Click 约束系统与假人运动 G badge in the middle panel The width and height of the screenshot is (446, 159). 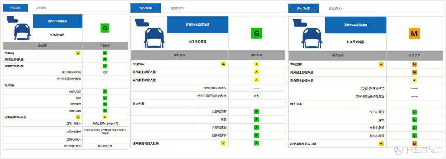tap(256, 143)
